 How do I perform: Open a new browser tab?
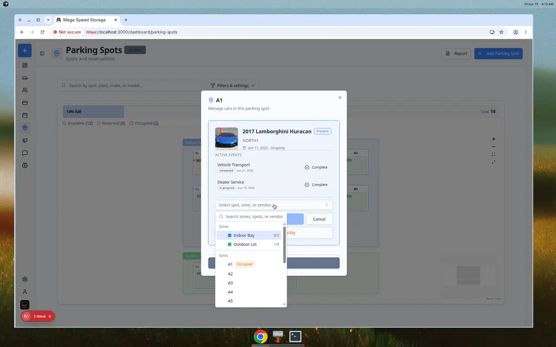point(126,20)
